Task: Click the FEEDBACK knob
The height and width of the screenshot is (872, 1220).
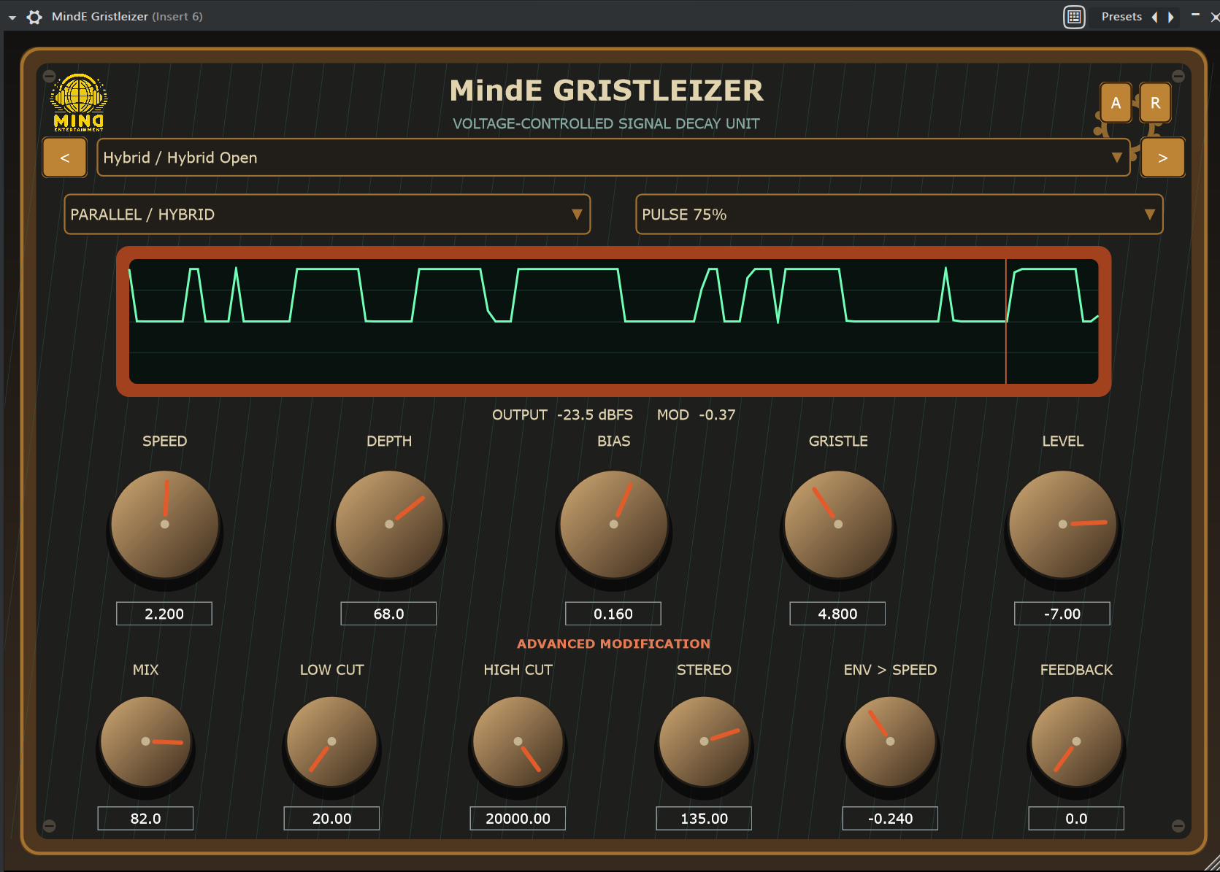Action: point(1077,741)
